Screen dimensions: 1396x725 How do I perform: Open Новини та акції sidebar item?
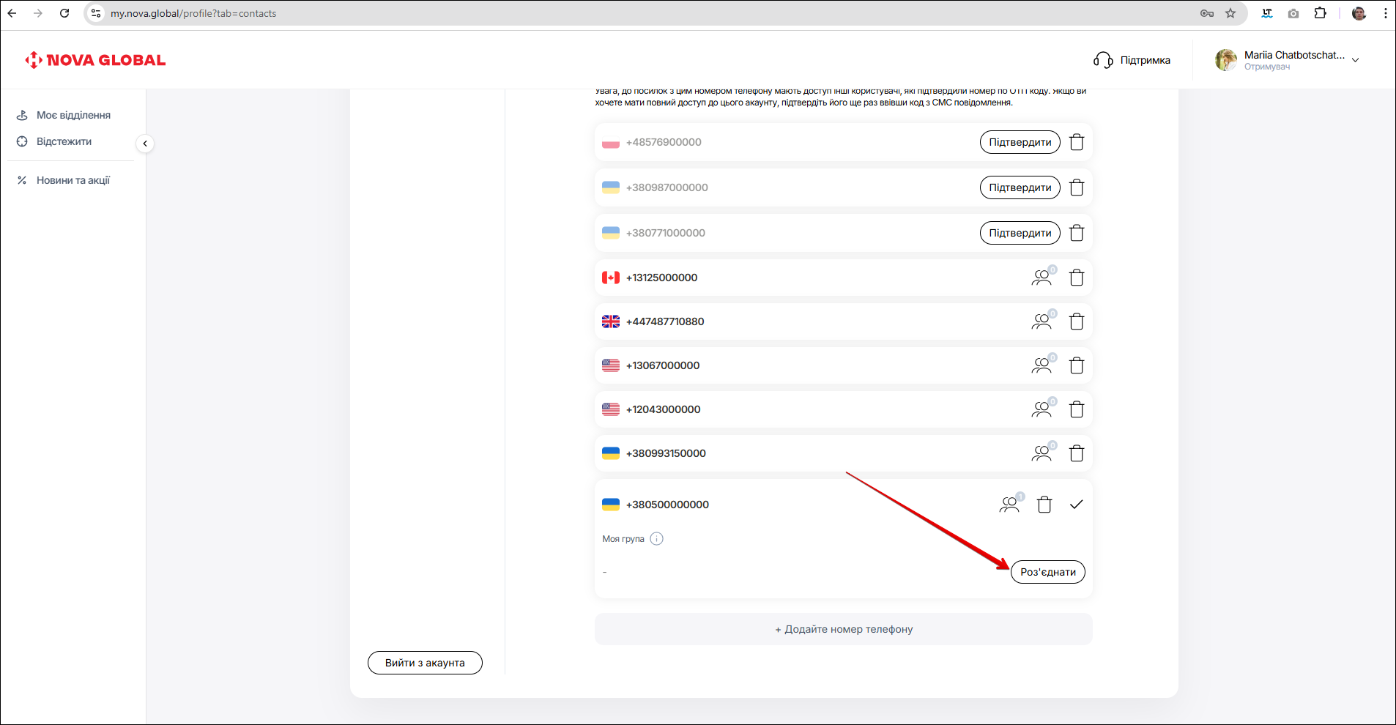click(x=73, y=180)
